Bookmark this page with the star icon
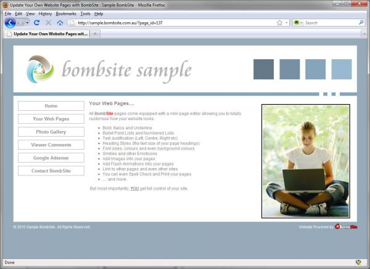370x269 pixels. pos(279,23)
